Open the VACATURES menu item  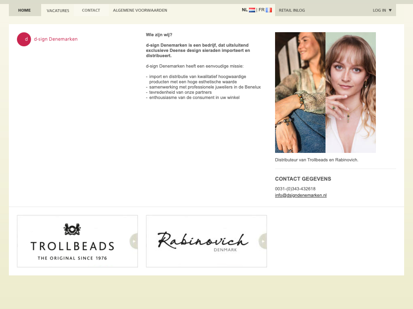tap(58, 10)
